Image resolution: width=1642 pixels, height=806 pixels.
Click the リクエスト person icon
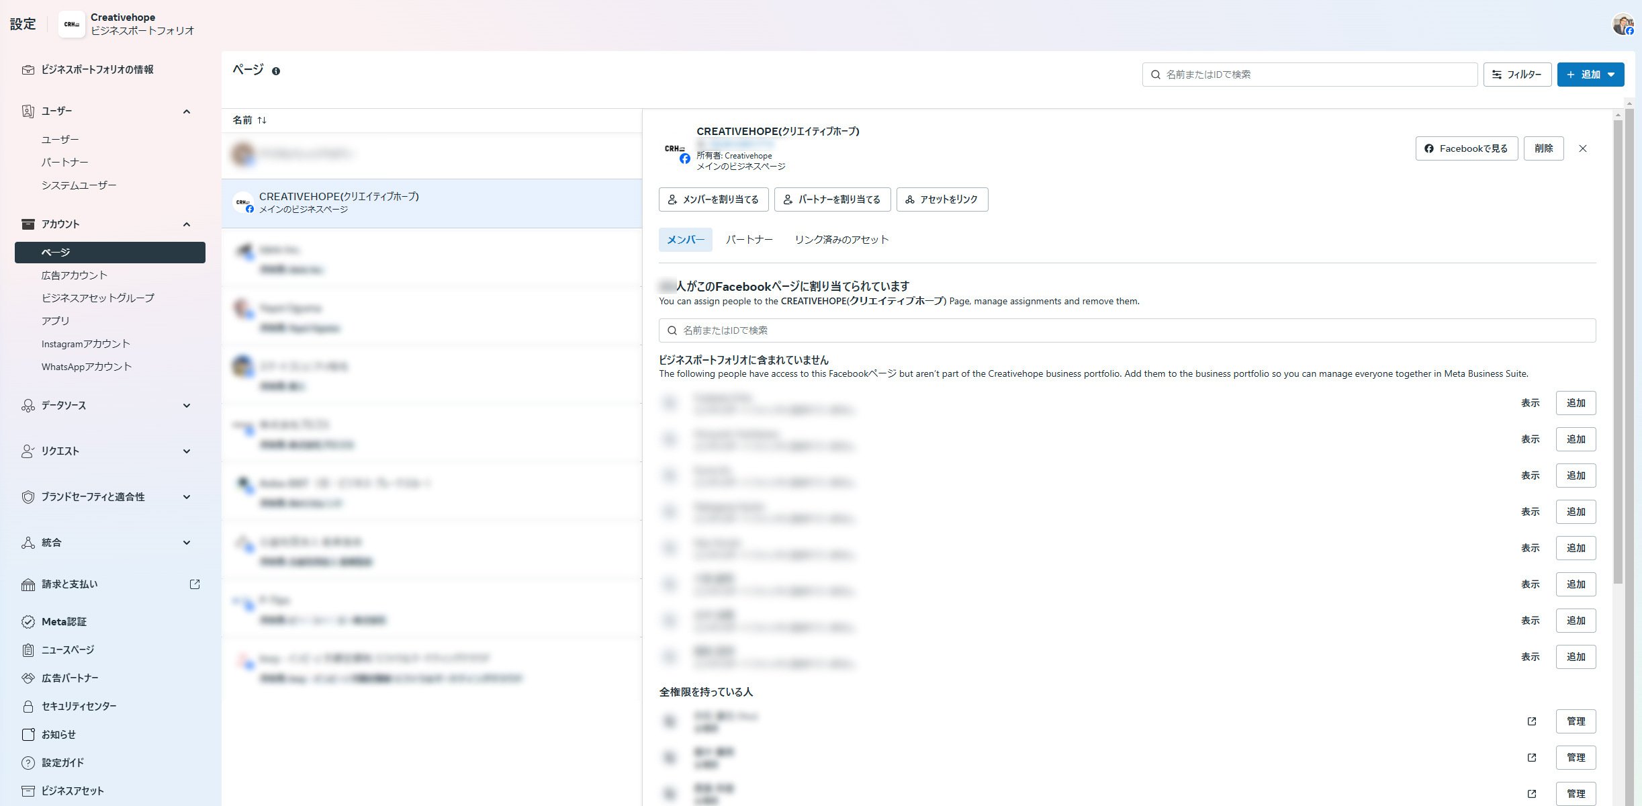pyautogui.click(x=28, y=451)
